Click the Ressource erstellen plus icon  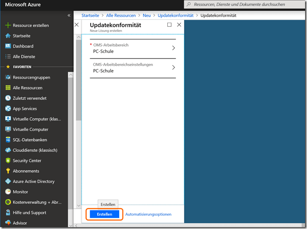[x=8, y=25]
